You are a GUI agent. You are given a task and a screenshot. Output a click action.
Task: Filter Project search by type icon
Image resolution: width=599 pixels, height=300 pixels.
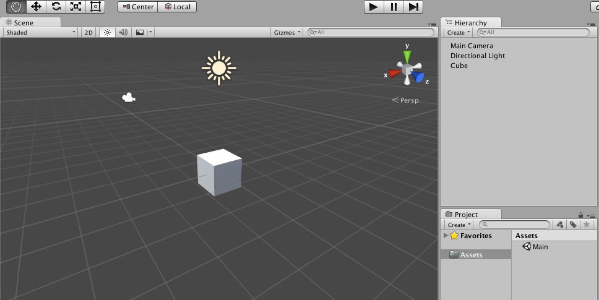click(x=559, y=225)
